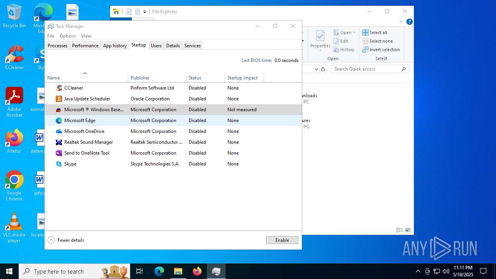Collapse Task Manager with Fewer details
This screenshot has height=279, width=496.
[x=66, y=240]
